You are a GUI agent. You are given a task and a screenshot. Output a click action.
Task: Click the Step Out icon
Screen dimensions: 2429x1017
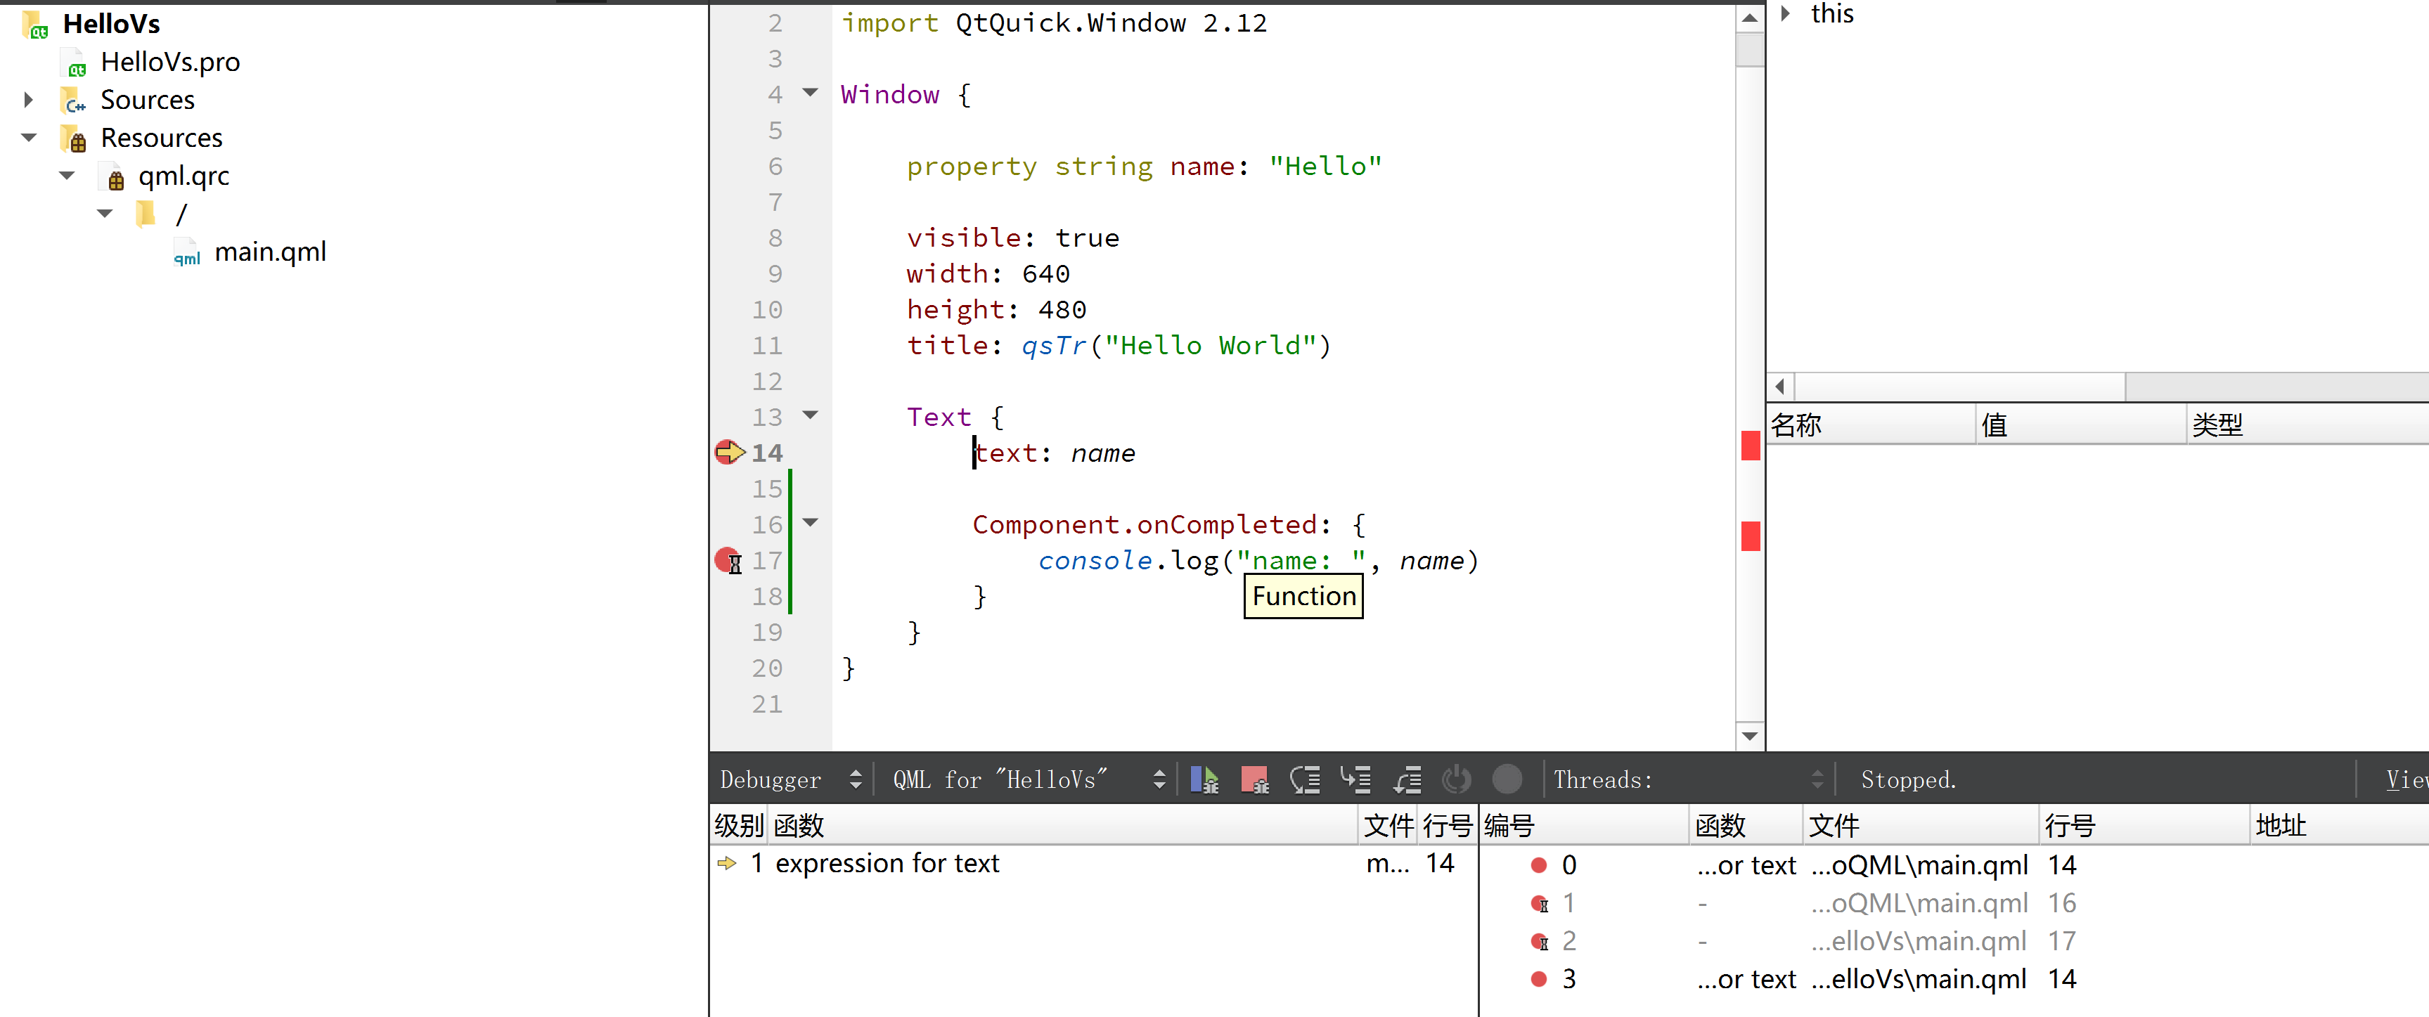[x=1407, y=779]
